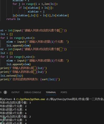Click the line 'ls1 = []'
The width and height of the screenshot is (104, 124).
(x=6, y=34)
